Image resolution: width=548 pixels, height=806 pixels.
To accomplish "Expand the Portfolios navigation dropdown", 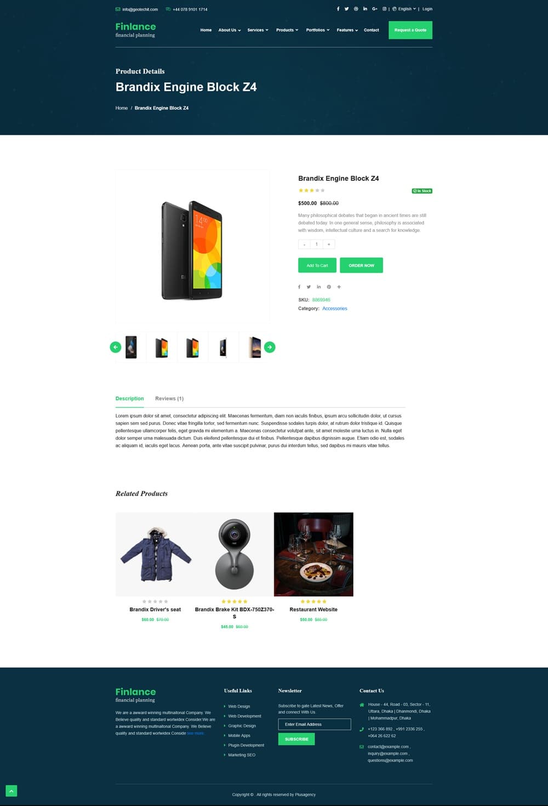I will (x=318, y=30).
